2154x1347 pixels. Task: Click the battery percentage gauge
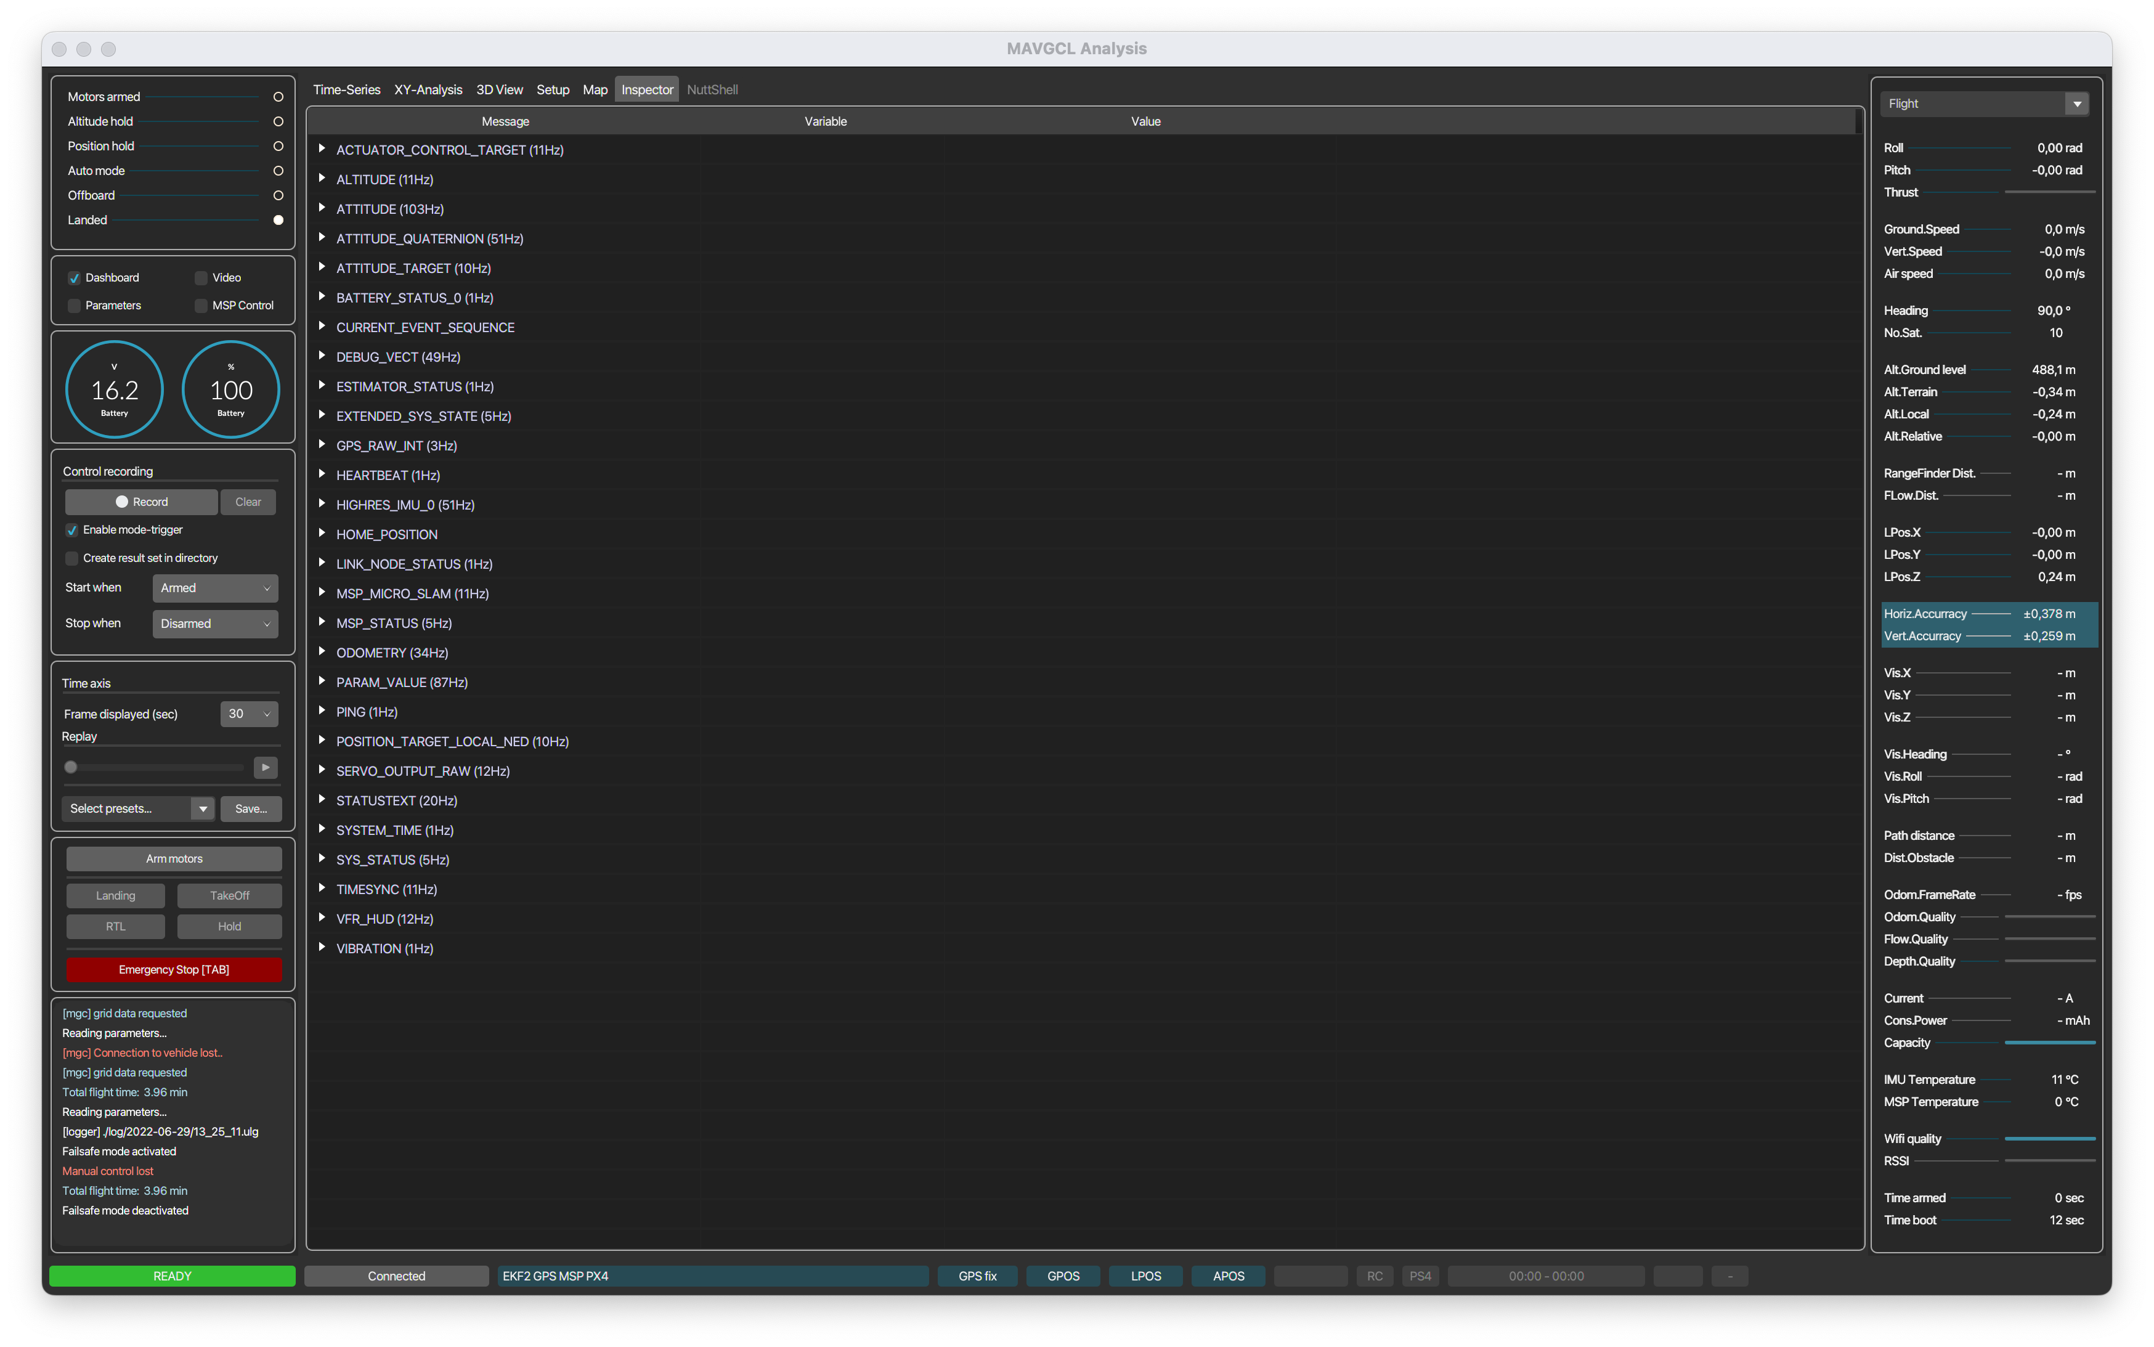[x=230, y=390]
